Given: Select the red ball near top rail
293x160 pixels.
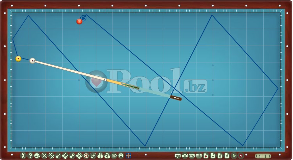Looking at the screenshot, I should coord(79,22).
